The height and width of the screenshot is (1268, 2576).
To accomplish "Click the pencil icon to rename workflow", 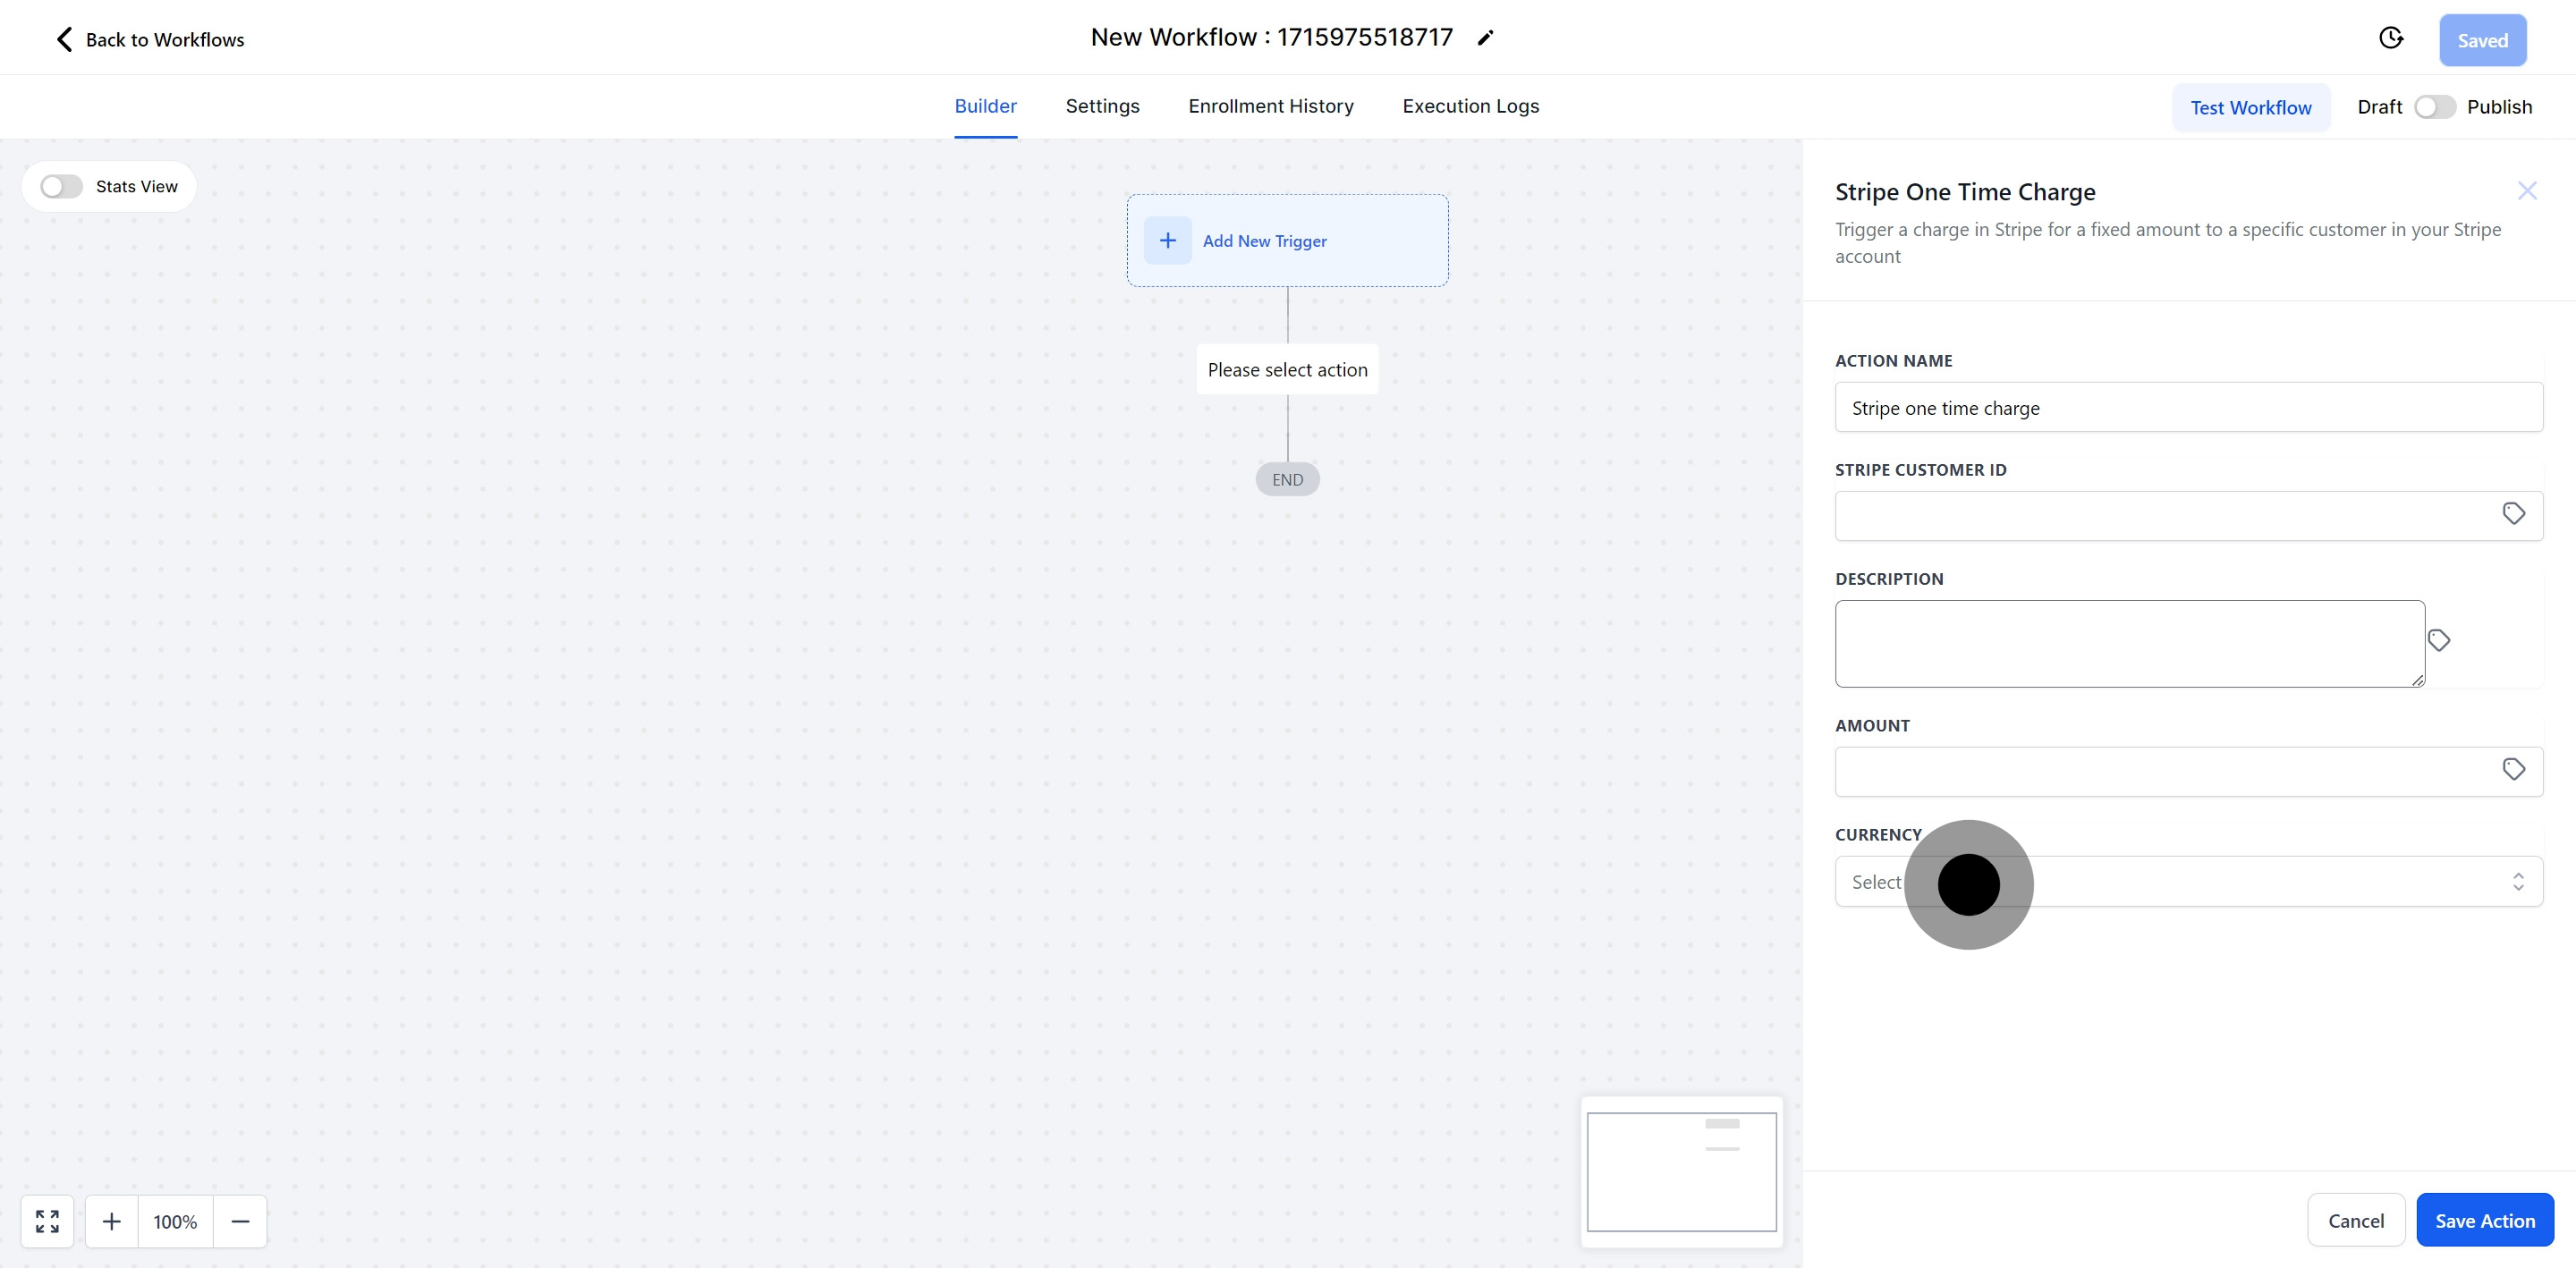I will pyautogui.click(x=1485, y=38).
